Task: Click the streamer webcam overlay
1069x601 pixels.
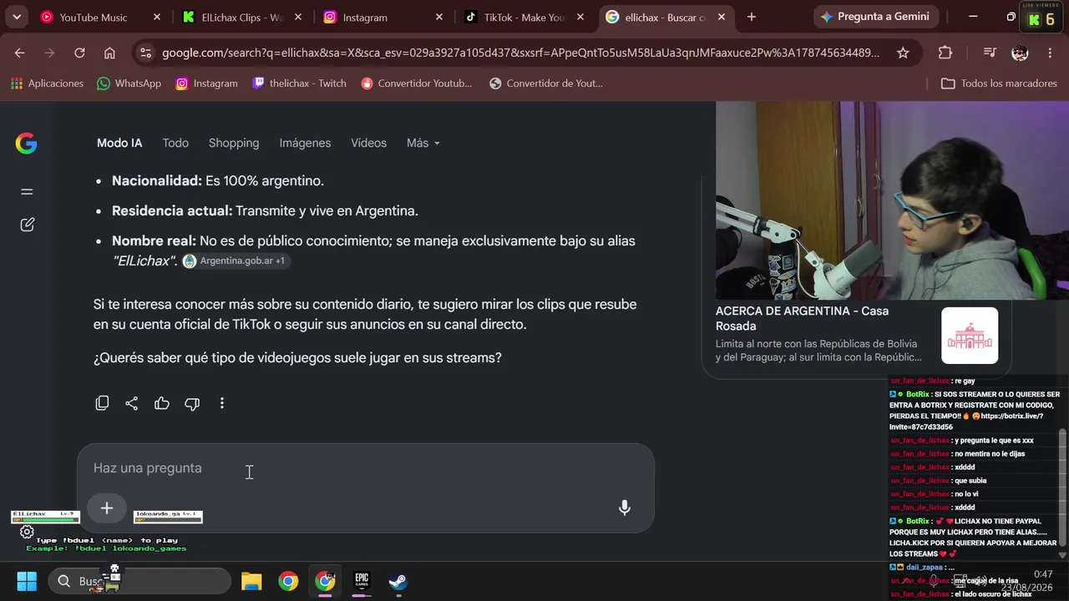Action: coord(892,200)
